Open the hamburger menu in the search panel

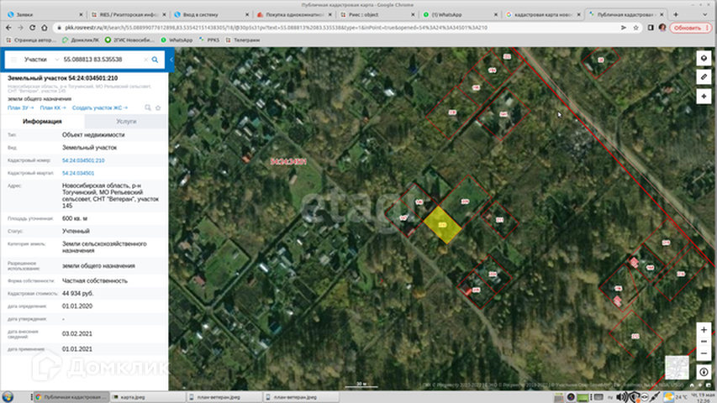click(13, 60)
